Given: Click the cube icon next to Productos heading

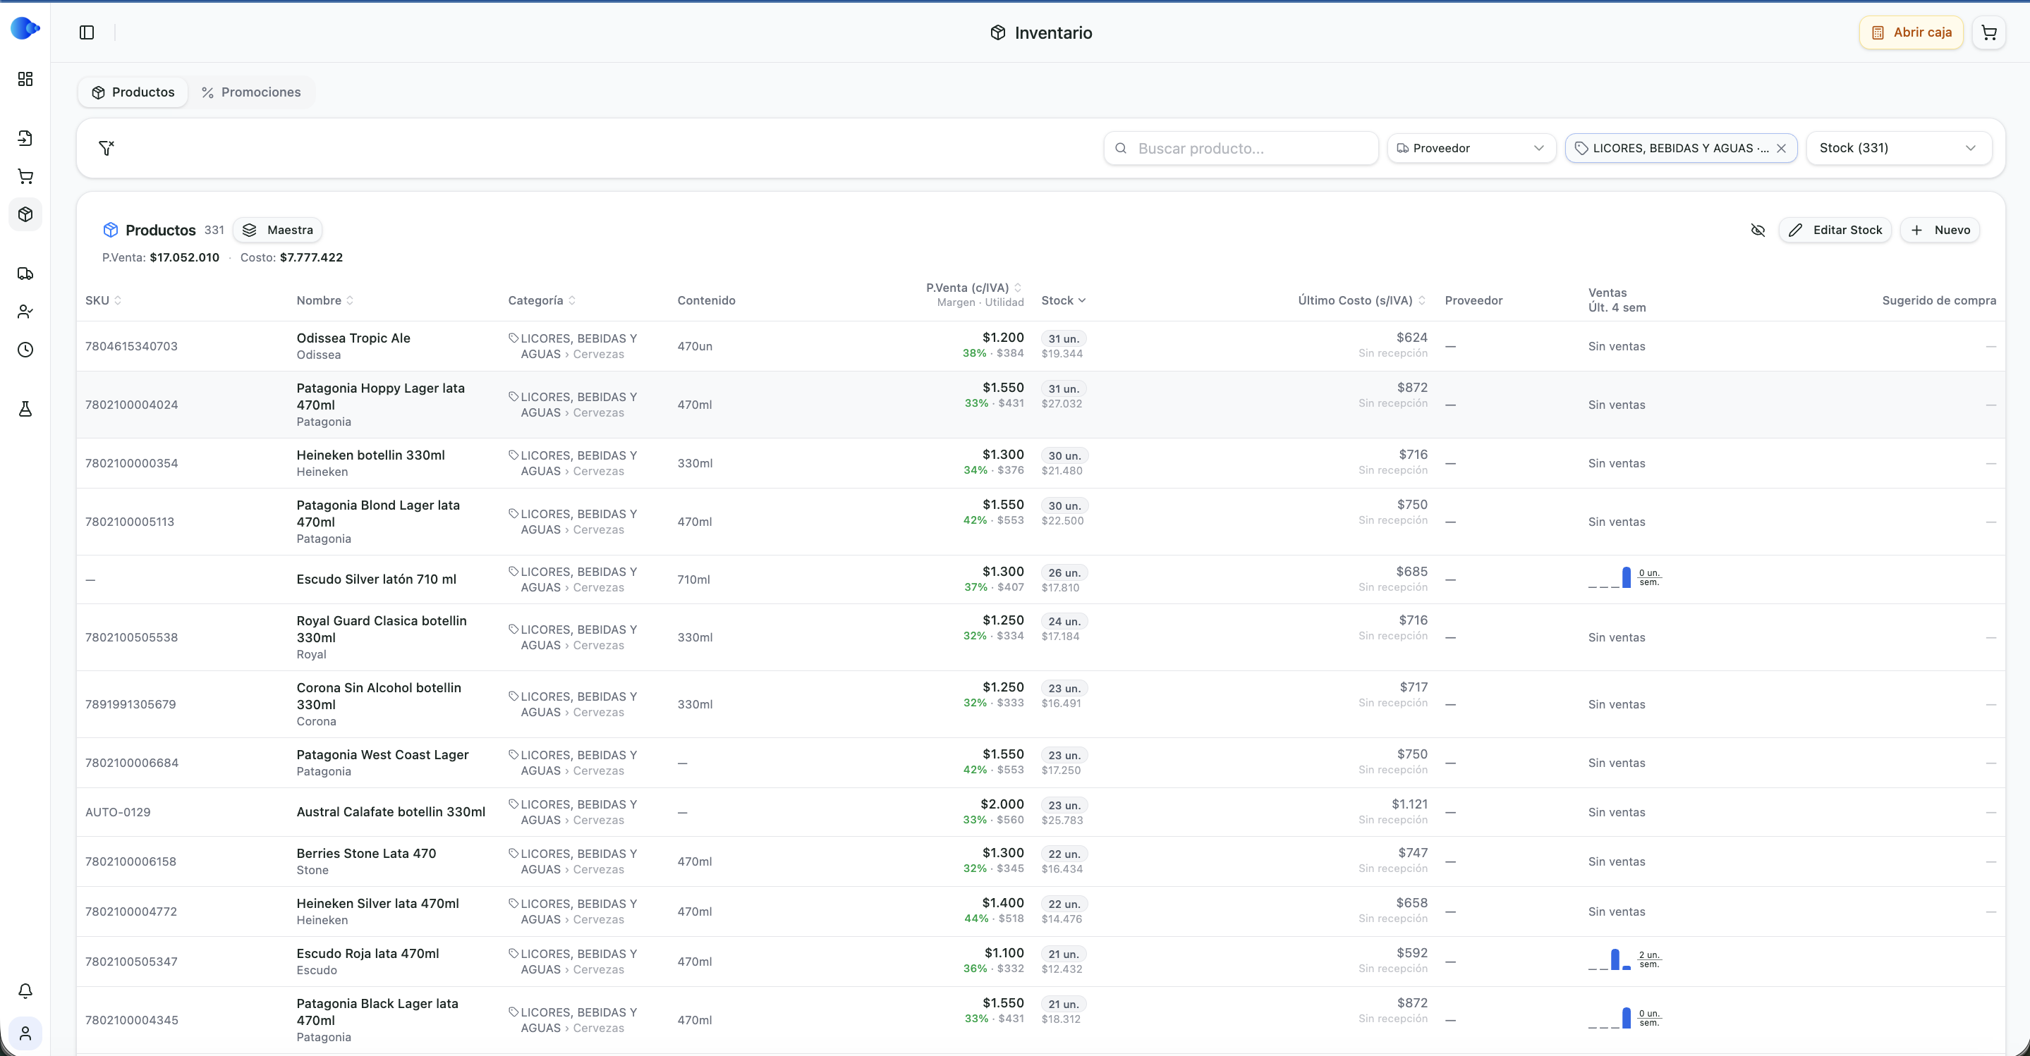Looking at the screenshot, I should [x=110, y=230].
